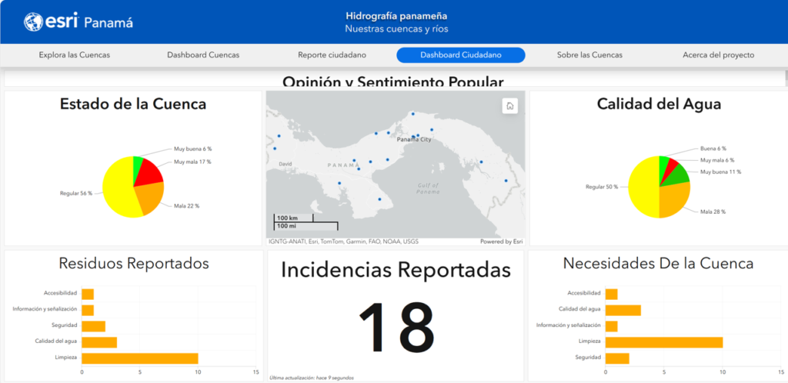This screenshot has width=788, height=383.
Task: Click the Panama City label on map
Action: (414, 141)
